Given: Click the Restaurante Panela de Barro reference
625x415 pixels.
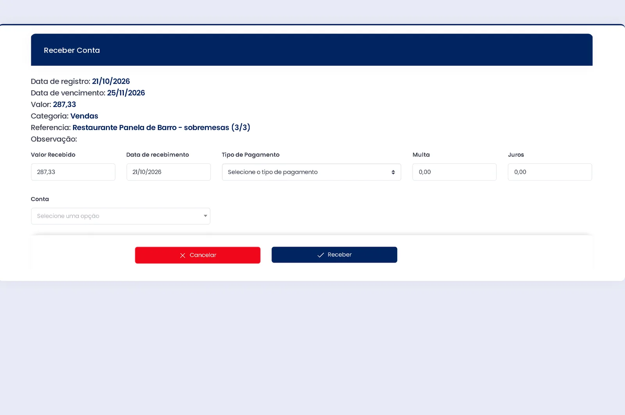Looking at the screenshot, I should [x=161, y=128].
